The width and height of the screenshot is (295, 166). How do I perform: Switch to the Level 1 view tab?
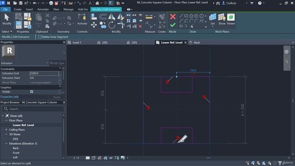(x=77, y=42)
